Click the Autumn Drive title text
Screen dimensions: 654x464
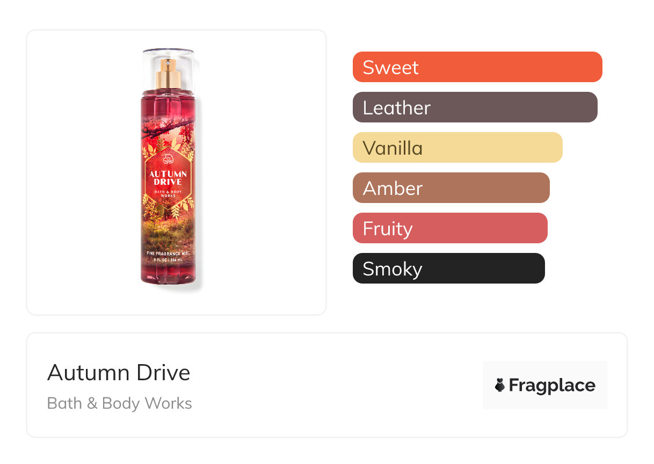(119, 373)
